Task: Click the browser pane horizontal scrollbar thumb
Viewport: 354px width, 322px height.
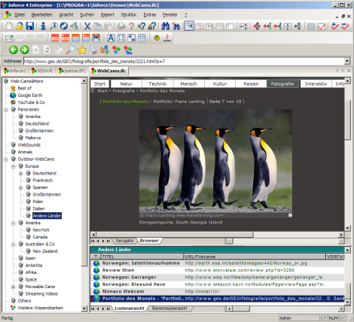Action: 175,235
